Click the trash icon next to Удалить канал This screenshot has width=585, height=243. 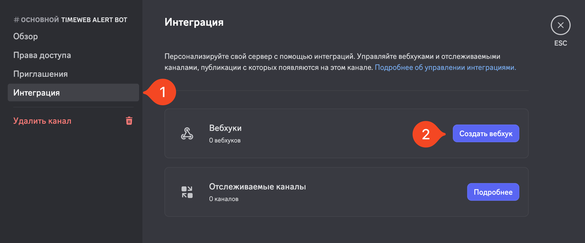129,121
